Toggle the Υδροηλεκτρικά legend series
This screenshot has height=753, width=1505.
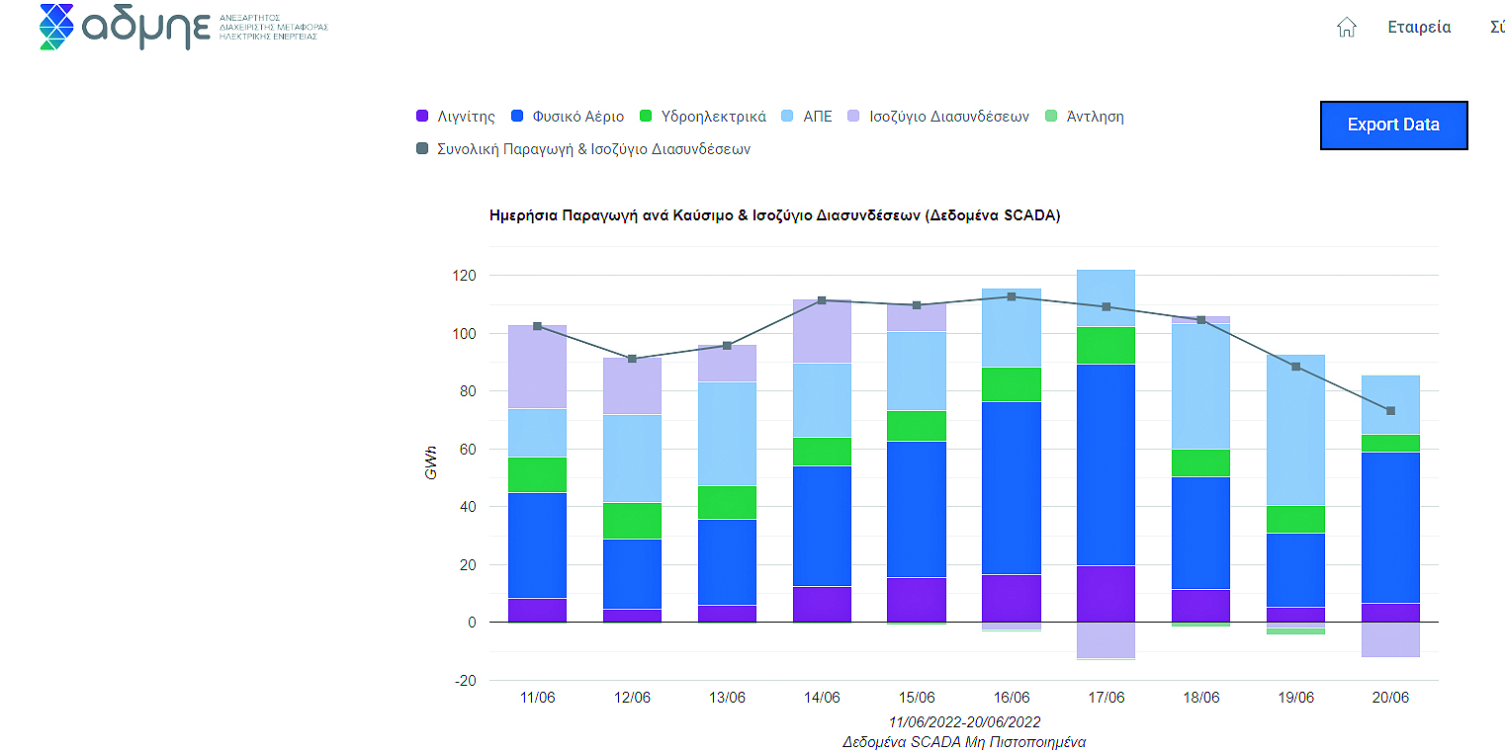point(702,117)
